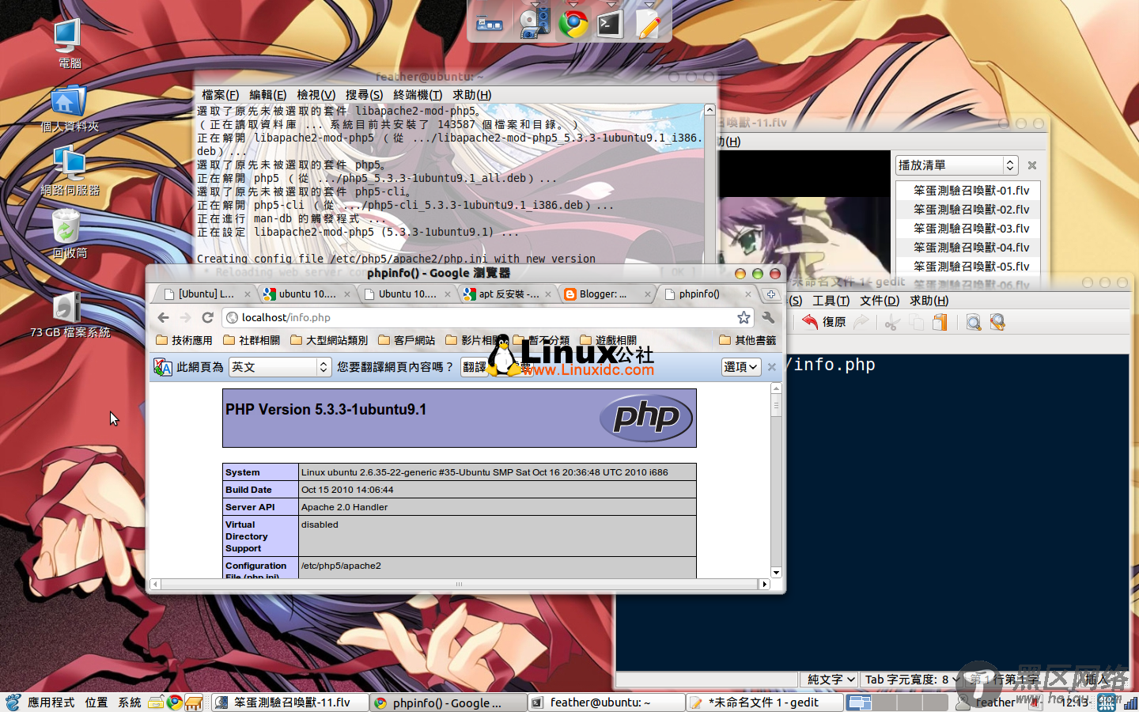Open terminal View (檢視) menu
This screenshot has height=712, width=1139.
(x=316, y=95)
